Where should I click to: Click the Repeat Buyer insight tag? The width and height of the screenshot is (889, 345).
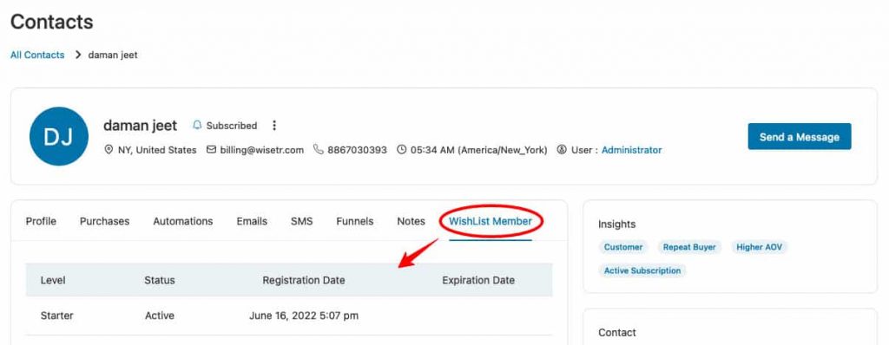click(689, 247)
